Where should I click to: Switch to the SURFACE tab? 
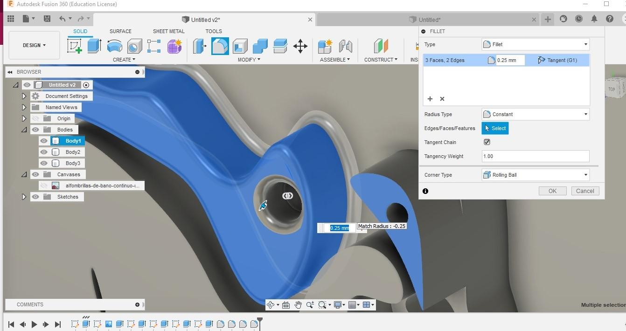pos(120,31)
